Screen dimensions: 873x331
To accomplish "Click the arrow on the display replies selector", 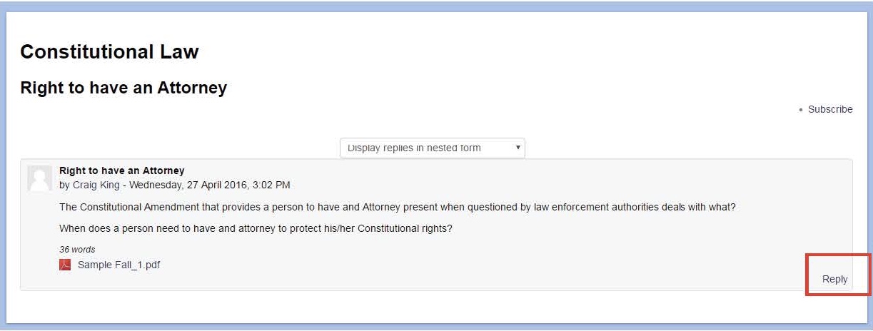I will 518,148.
